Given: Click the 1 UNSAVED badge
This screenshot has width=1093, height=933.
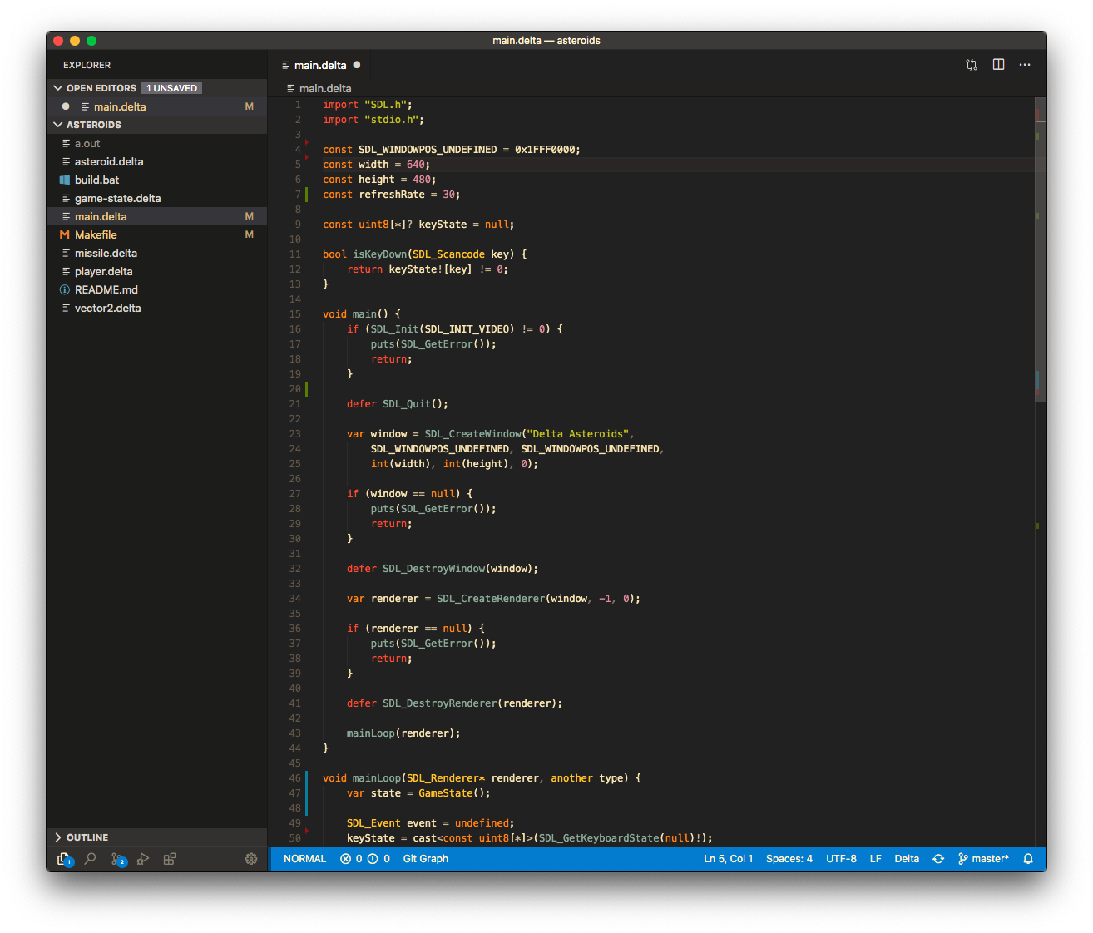Looking at the screenshot, I should (172, 88).
